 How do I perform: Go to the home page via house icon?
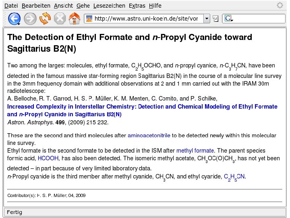pos(75,18)
